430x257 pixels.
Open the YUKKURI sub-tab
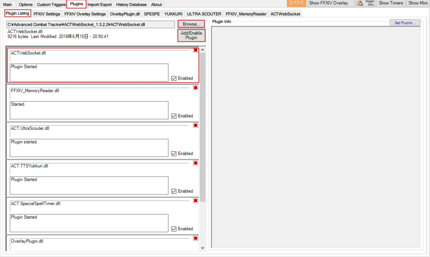coord(173,14)
